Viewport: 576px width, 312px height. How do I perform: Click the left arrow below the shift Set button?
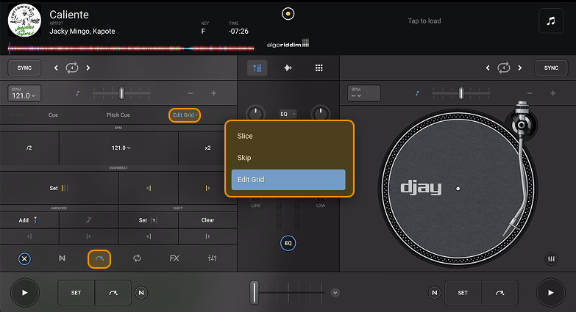(149, 236)
